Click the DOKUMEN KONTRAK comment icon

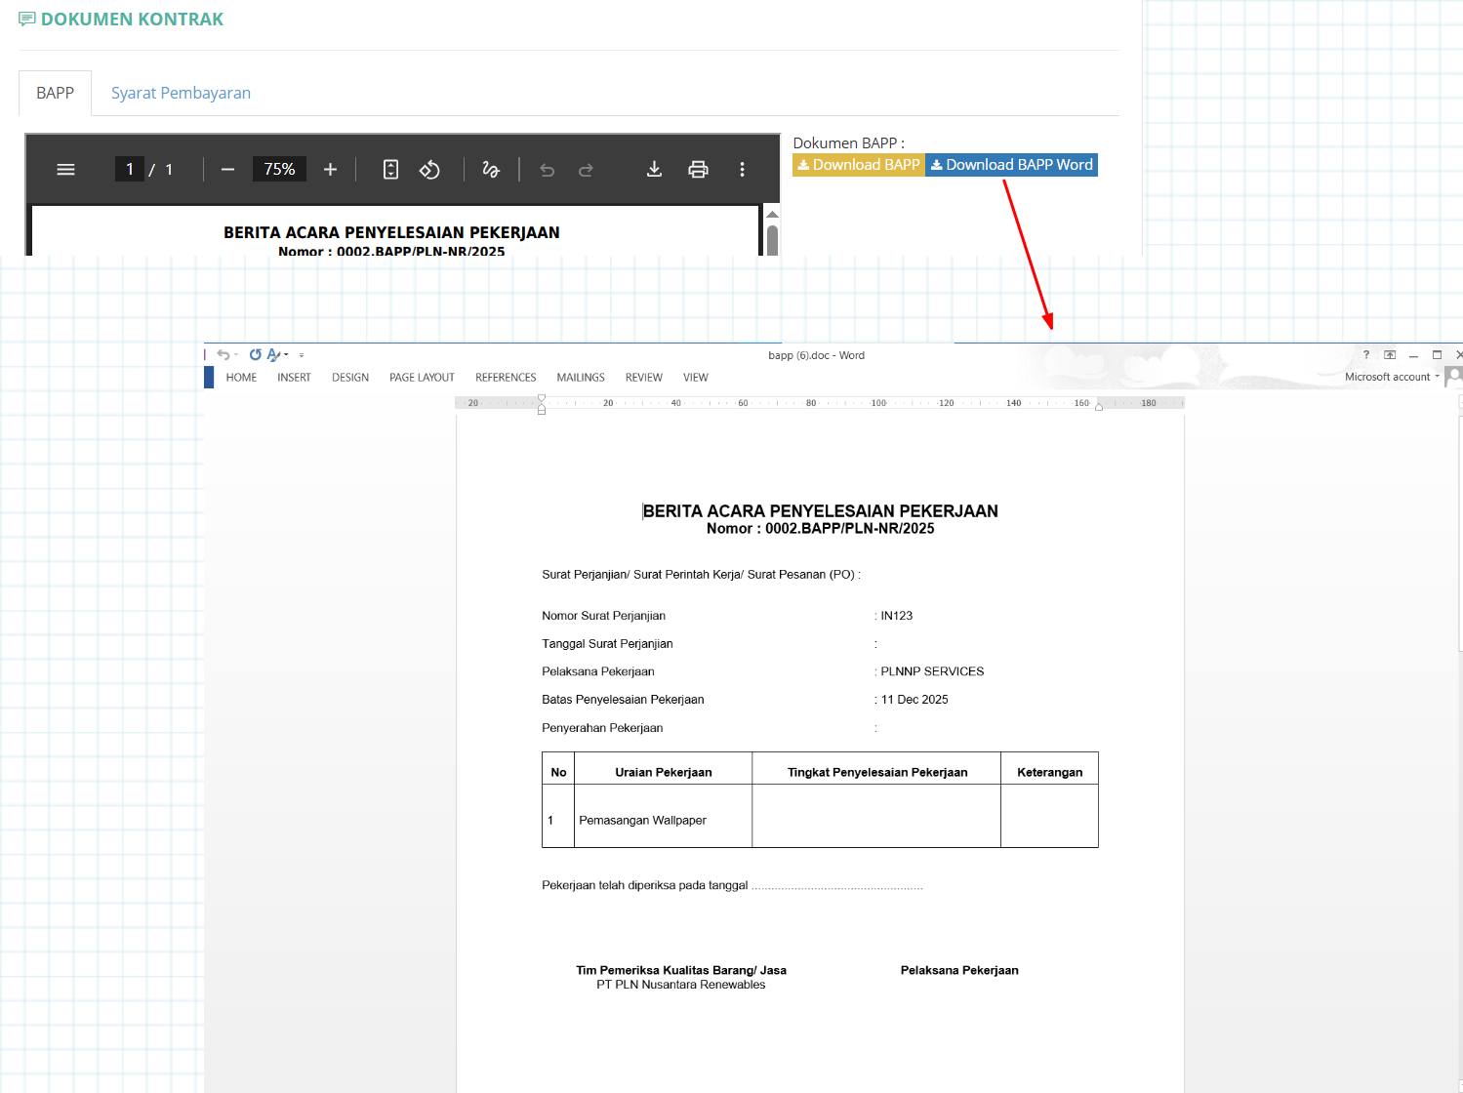[26, 20]
